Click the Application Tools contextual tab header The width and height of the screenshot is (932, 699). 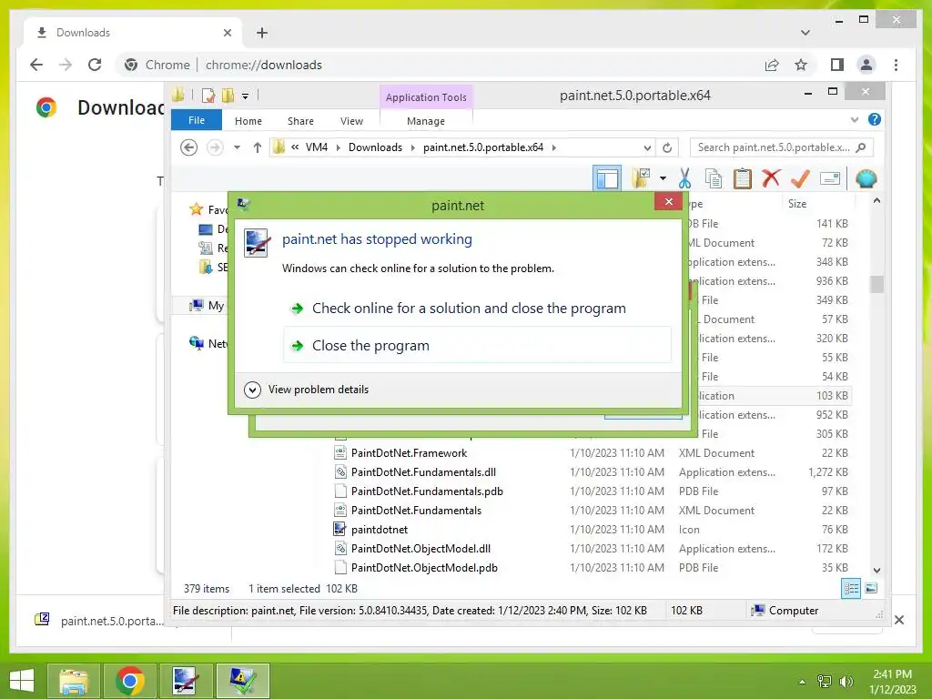coord(426,96)
